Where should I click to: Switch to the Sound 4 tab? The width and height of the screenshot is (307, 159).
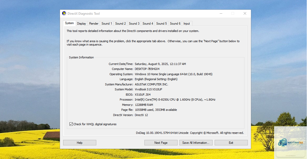(148, 23)
